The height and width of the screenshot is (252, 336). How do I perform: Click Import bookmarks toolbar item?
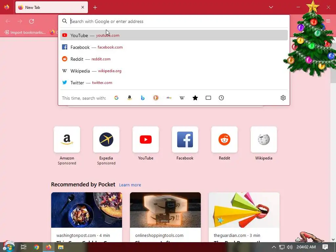(x=25, y=32)
